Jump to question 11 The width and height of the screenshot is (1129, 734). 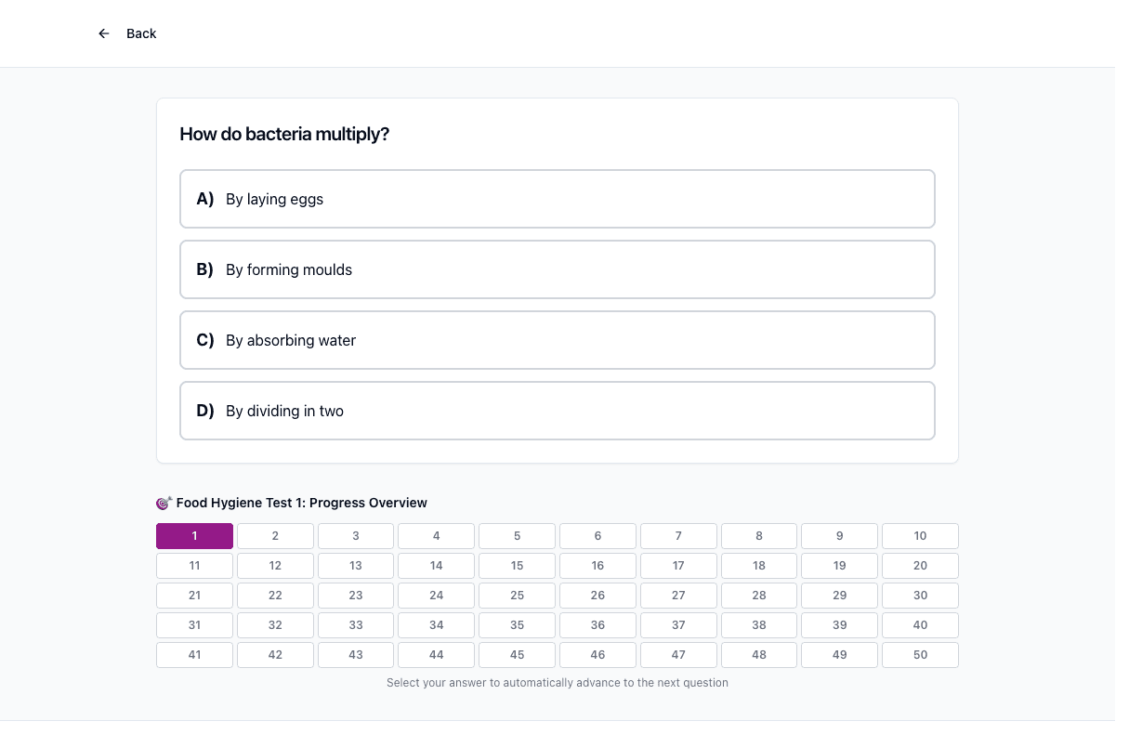(x=194, y=566)
